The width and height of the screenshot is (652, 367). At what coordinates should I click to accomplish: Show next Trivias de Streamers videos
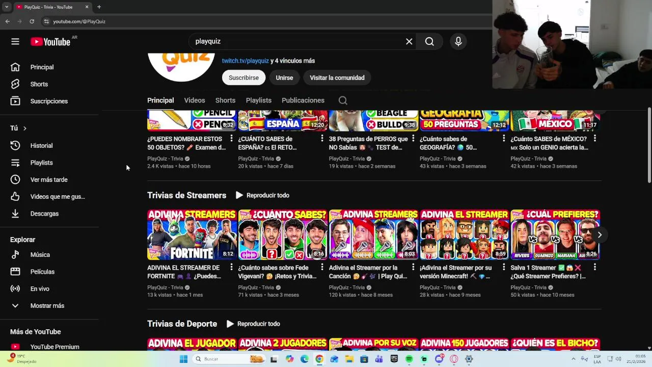point(600,235)
